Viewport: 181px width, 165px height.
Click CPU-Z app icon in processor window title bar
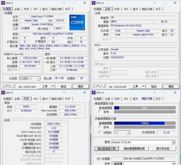point(3,3)
